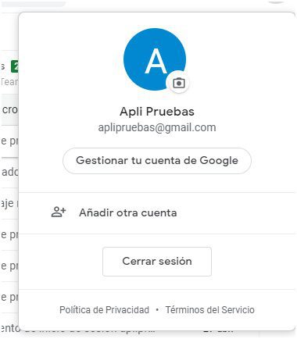Viewport: 297px width, 339px height.
Task: Click the date at the bottom mail row's right
Action: pos(219,330)
